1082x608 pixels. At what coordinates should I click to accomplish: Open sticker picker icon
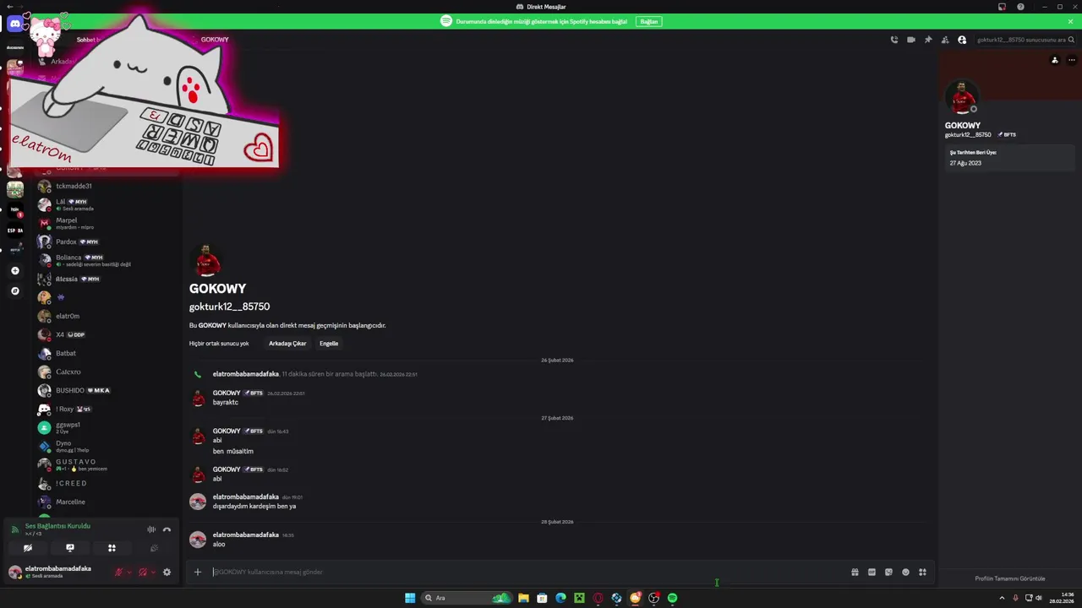point(888,572)
